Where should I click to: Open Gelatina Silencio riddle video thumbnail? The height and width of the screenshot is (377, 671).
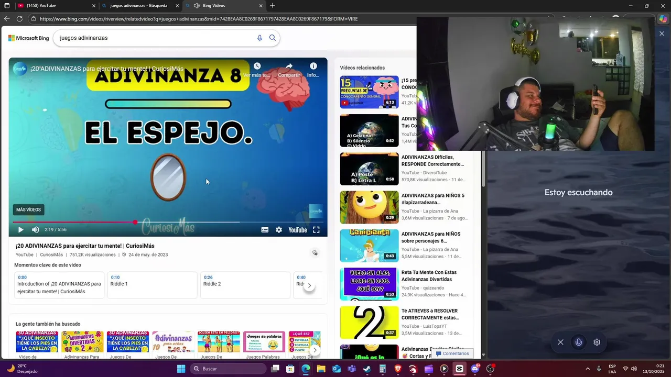[x=369, y=130]
